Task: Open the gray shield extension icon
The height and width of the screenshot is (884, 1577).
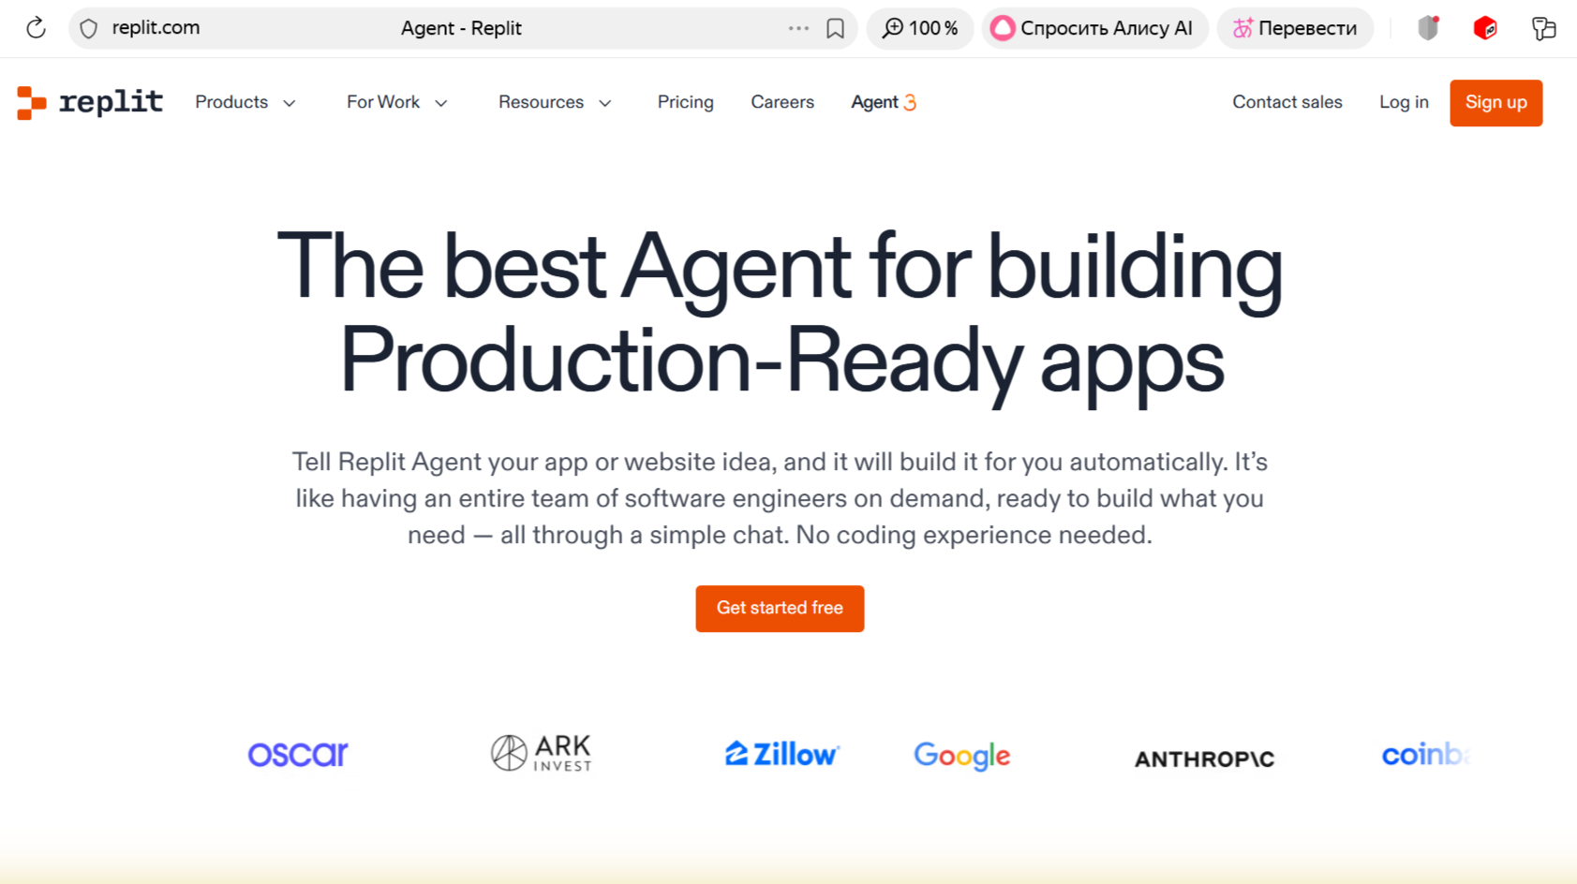Action: pyautogui.click(x=1428, y=28)
